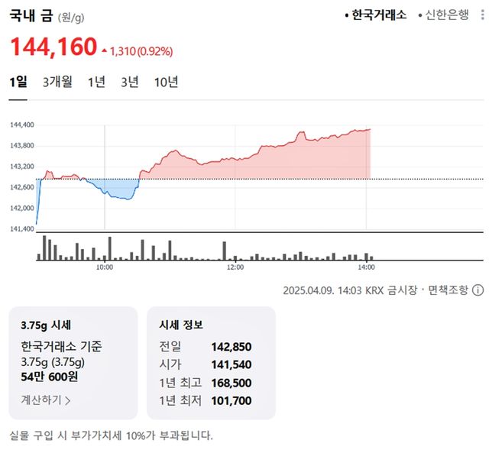
Task: View the 10년 chart period
Action: coord(166,83)
